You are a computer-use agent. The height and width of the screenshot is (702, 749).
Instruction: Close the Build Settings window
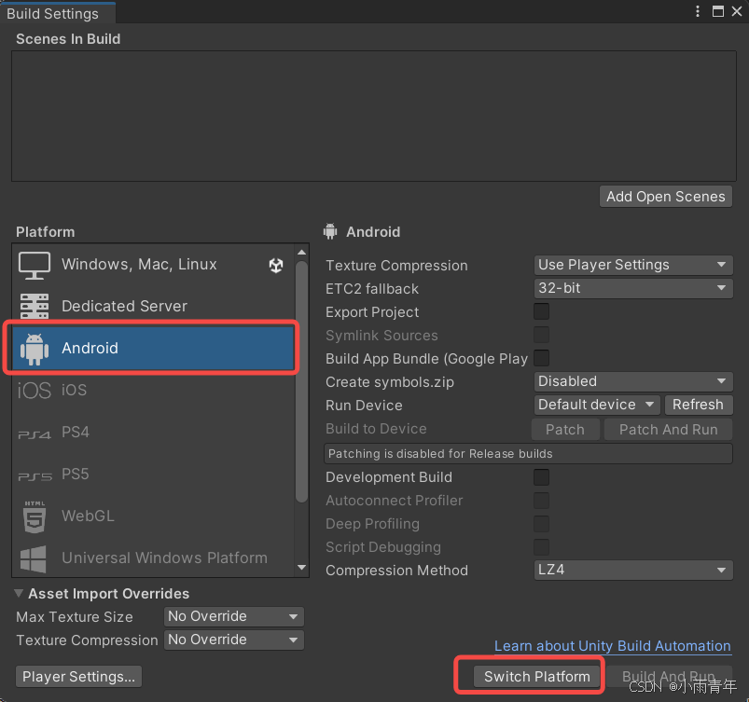point(737,11)
